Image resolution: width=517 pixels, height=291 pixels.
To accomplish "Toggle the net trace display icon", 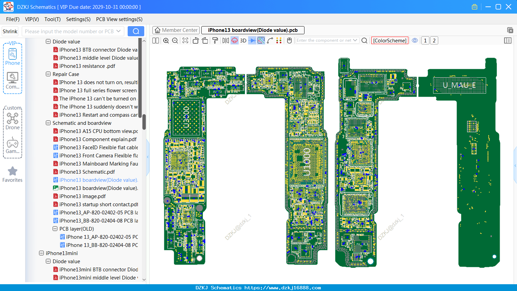I will click(261, 40).
